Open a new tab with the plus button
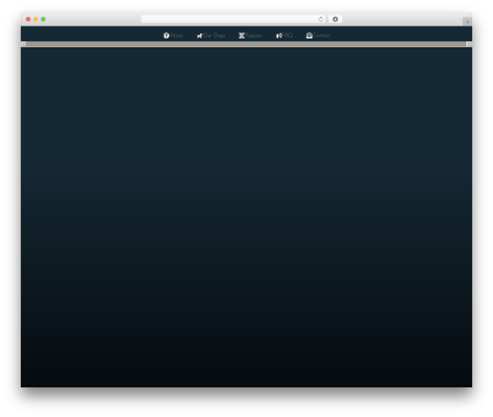Image resolution: width=493 pixels, height=417 pixels. click(467, 22)
